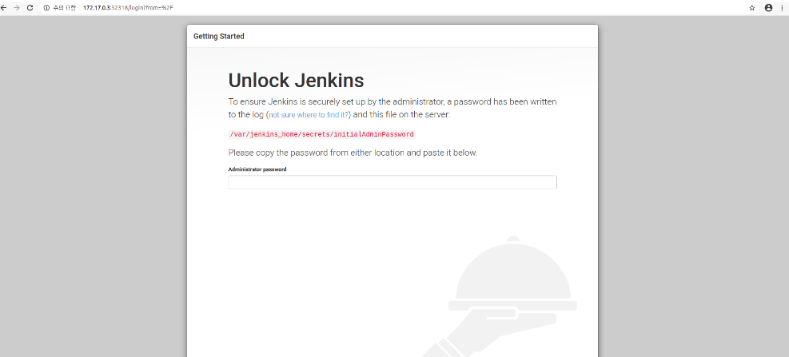Click the browser back arrow
Image resolution: width=789 pixels, height=357 pixels.
point(3,7)
